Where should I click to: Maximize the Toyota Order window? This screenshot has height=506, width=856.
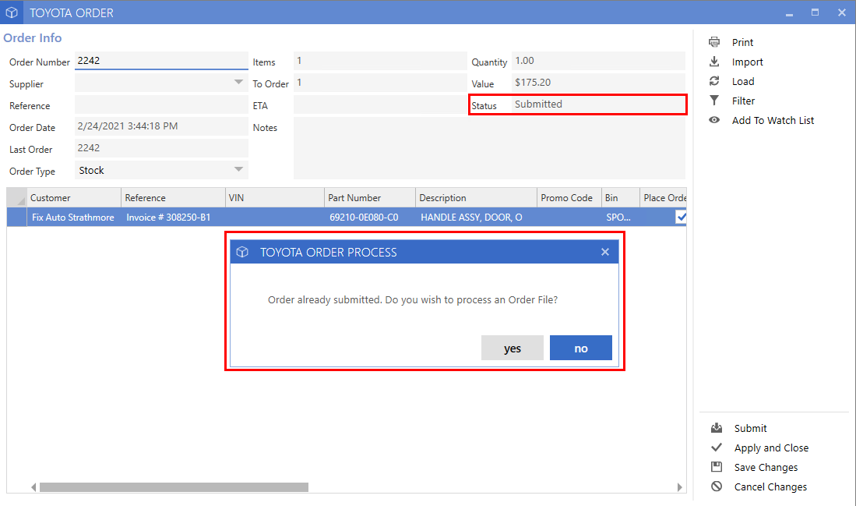(x=815, y=12)
